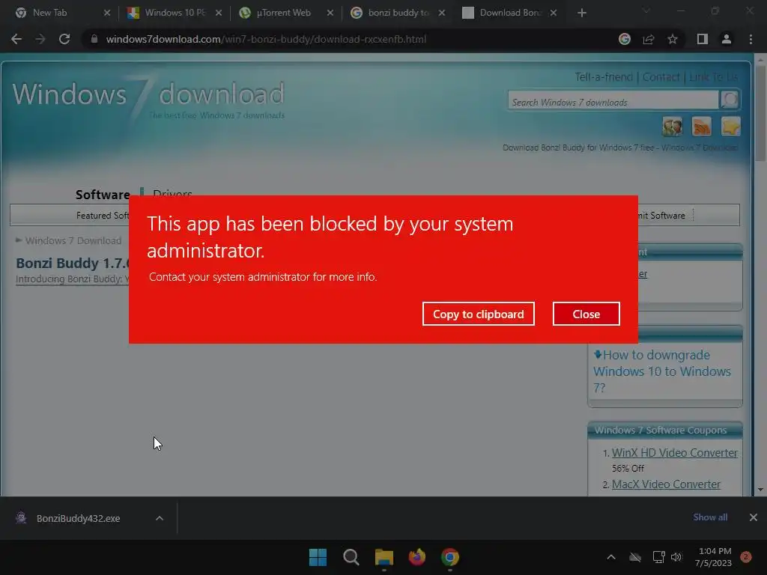This screenshot has height=575, width=767.
Task: Open the network tray icon
Action: [x=658, y=557]
